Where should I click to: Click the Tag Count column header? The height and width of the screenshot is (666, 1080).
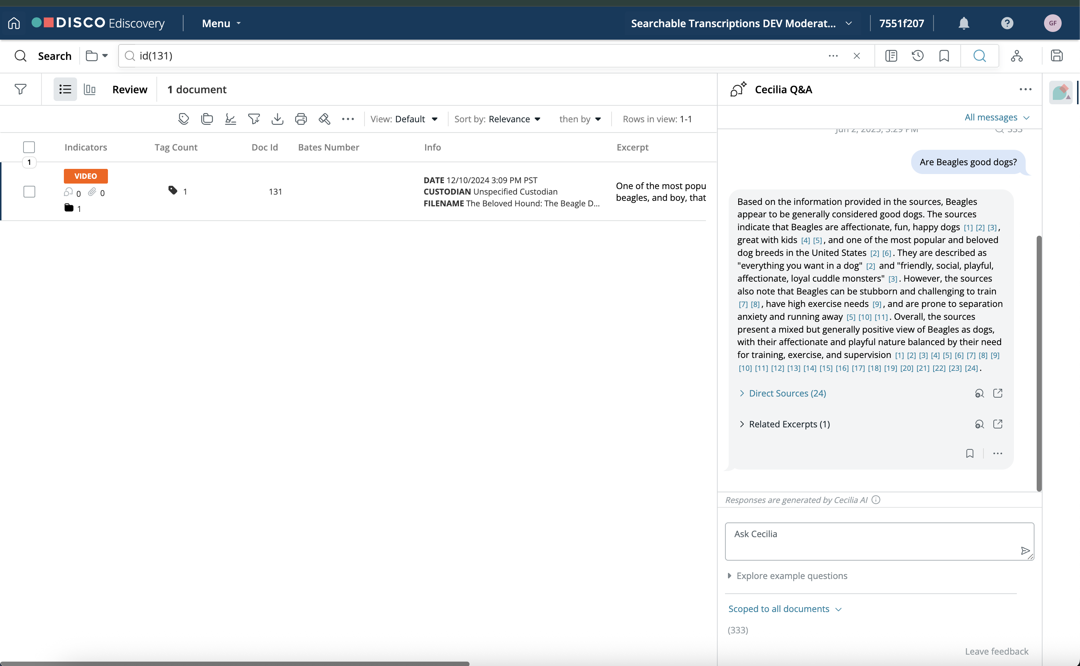click(x=176, y=147)
